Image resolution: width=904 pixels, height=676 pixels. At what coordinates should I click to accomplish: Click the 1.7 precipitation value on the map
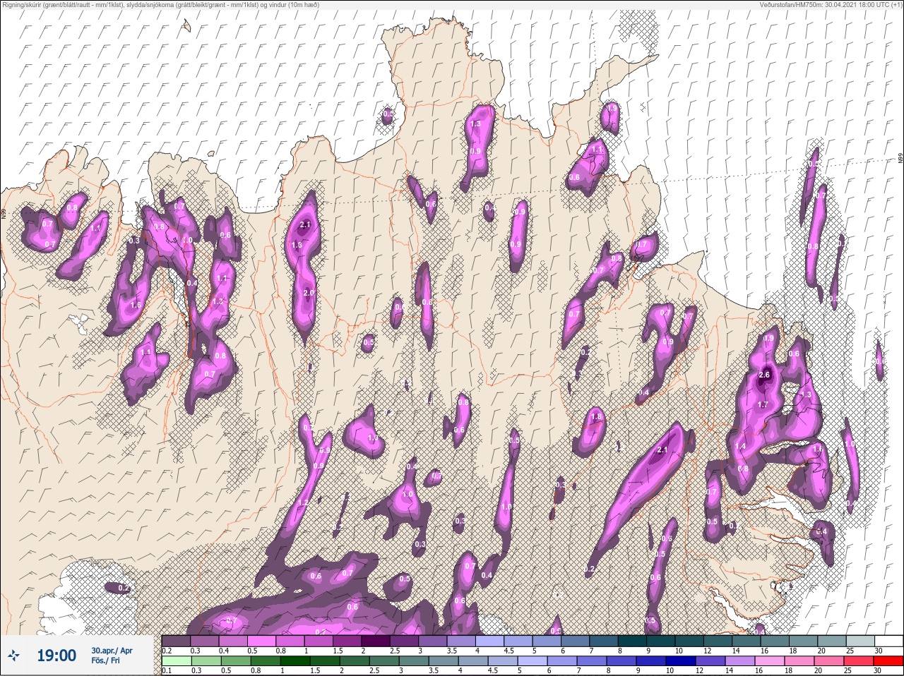coord(763,404)
